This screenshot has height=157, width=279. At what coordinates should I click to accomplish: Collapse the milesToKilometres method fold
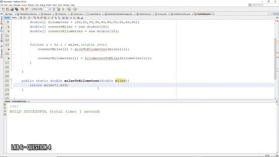coord(11,80)
